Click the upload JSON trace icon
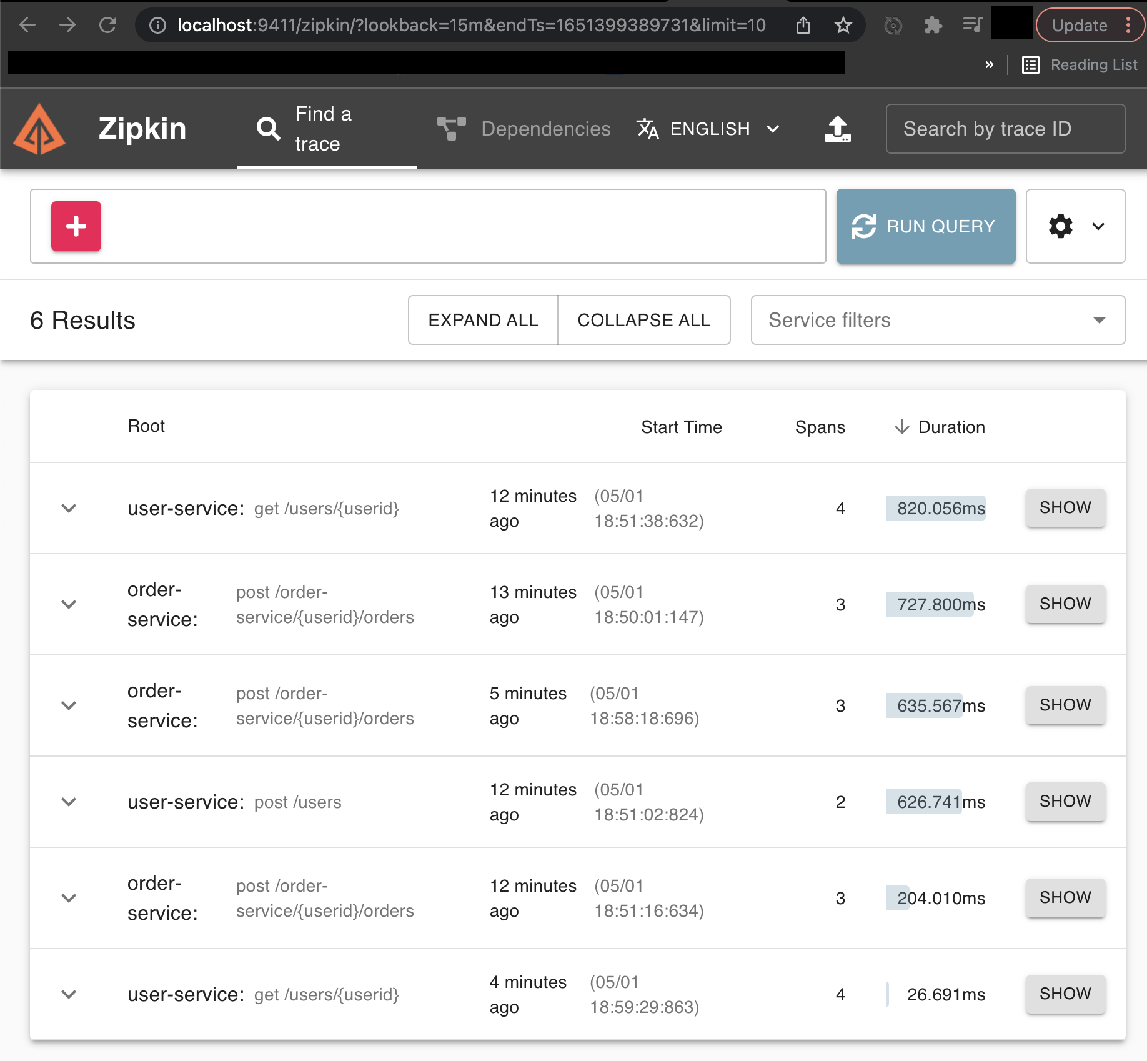 click(x=837, y=129)
